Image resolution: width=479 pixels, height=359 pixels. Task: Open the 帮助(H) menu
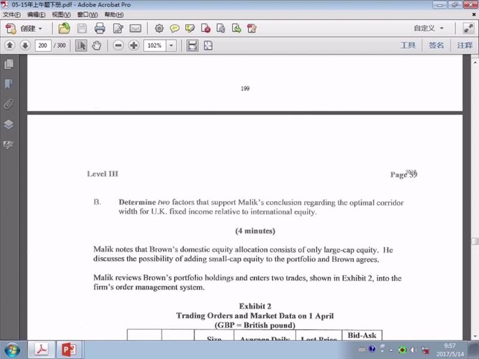[114, 14]
